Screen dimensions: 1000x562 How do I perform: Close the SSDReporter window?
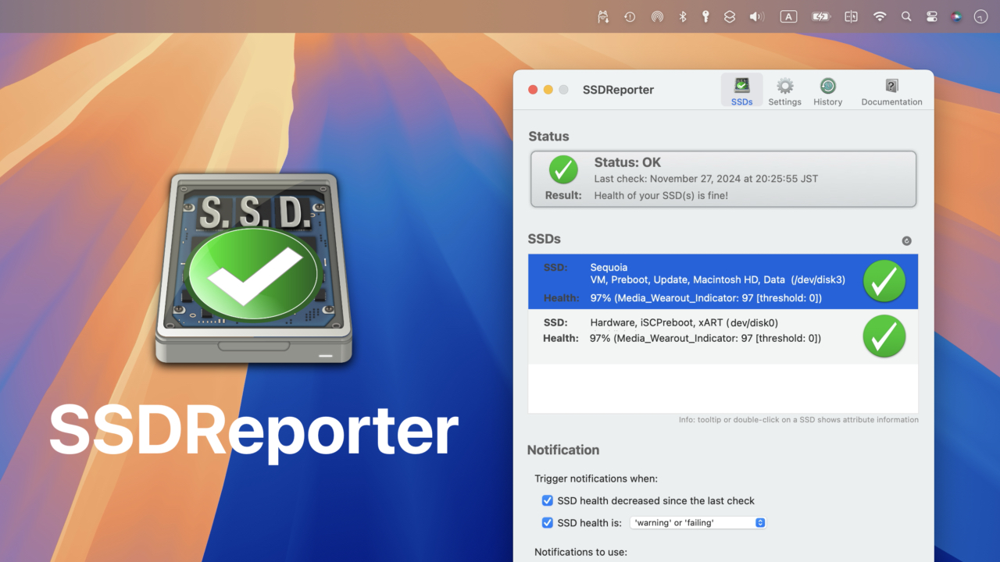click(534, 90)
